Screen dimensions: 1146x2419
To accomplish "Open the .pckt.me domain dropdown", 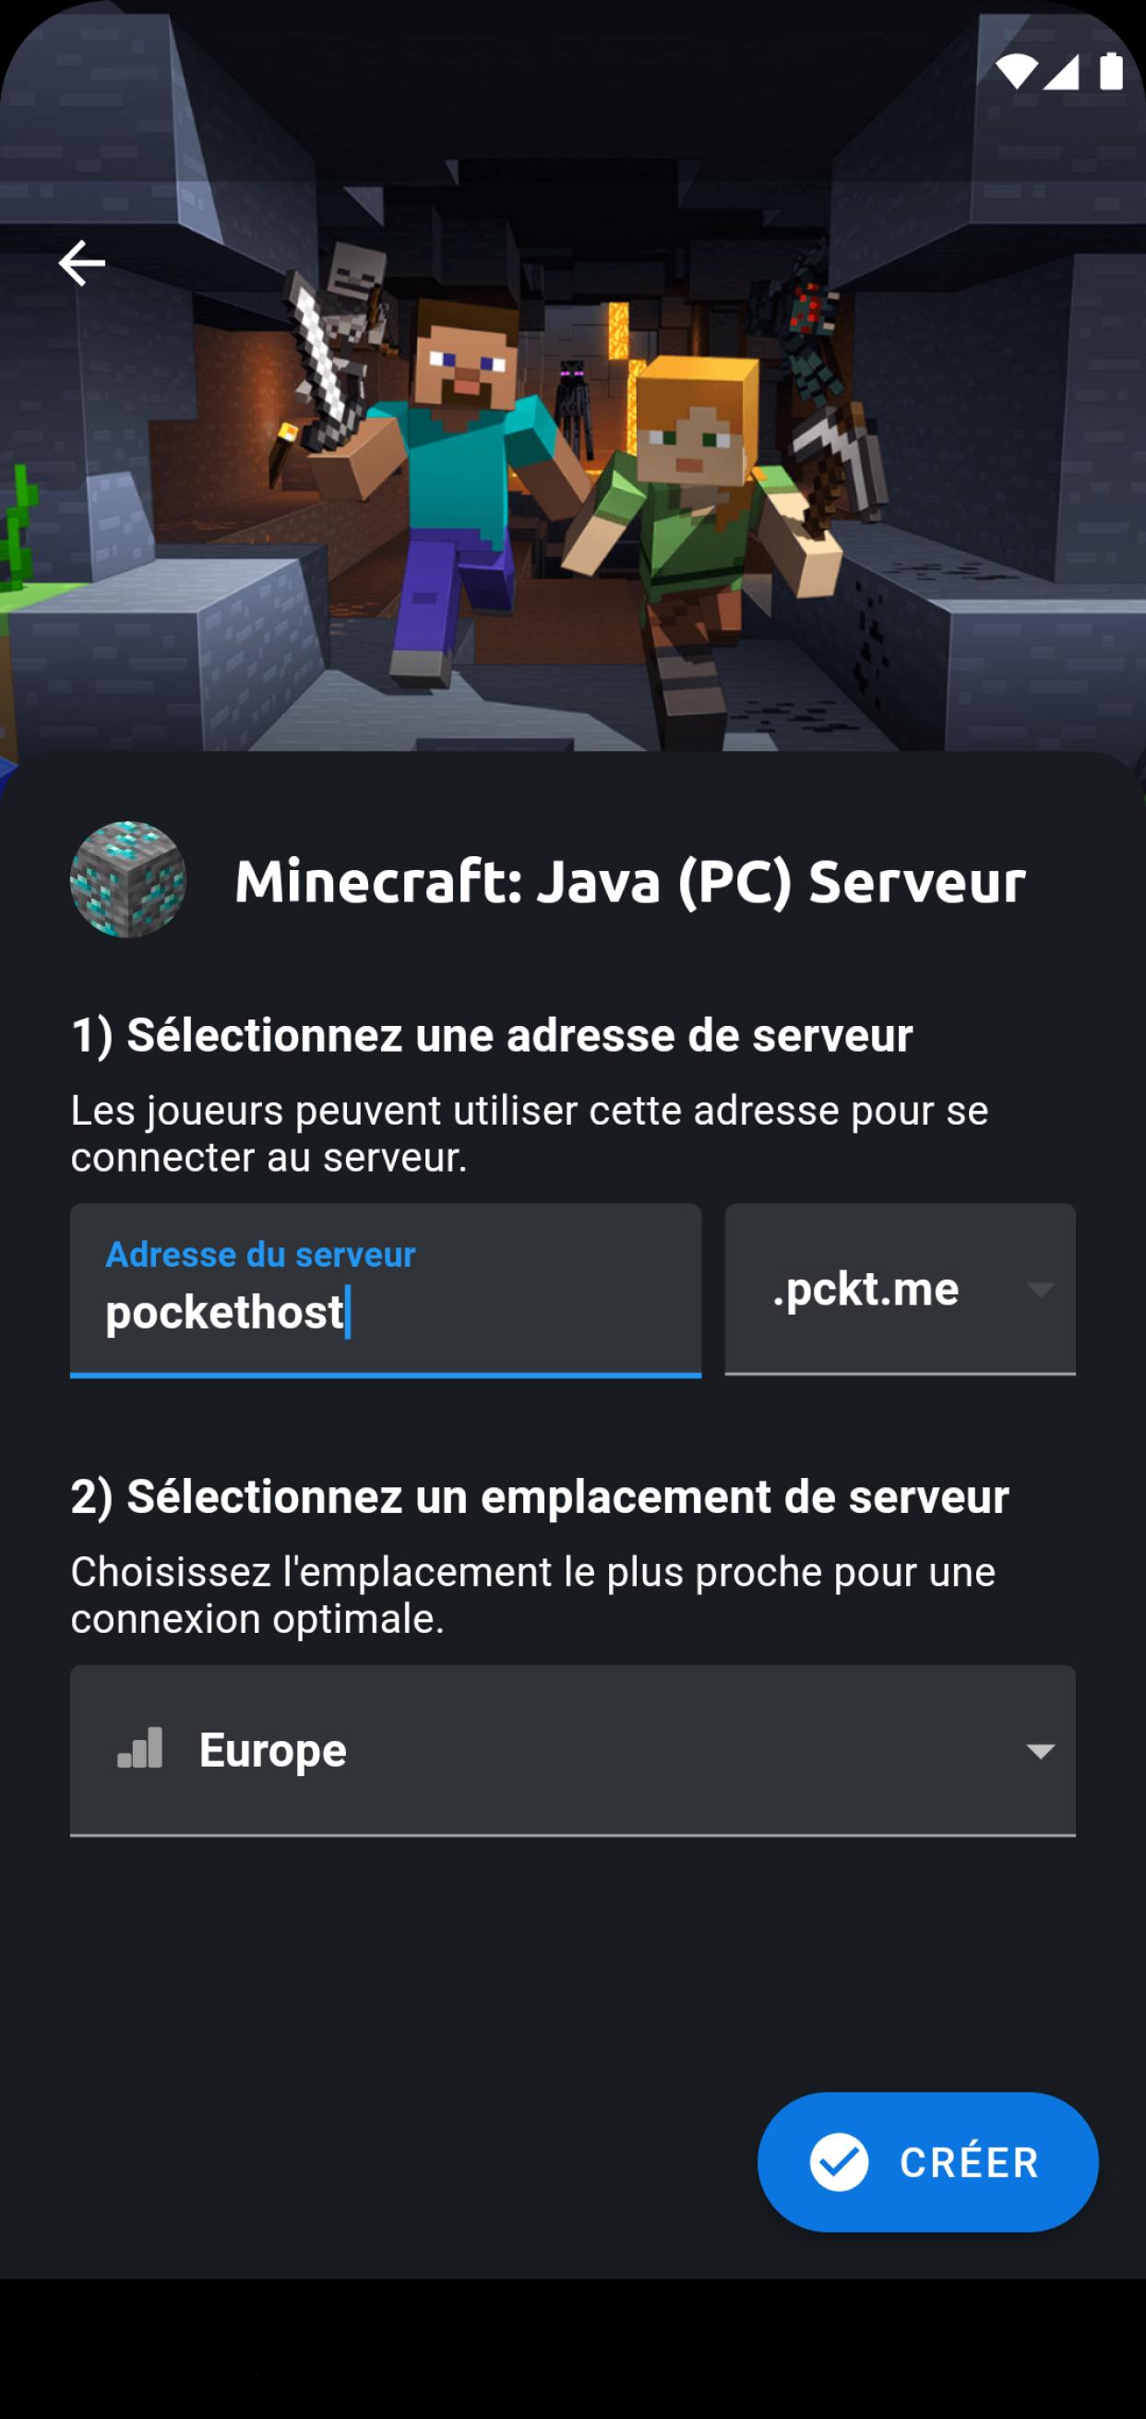I will pos(900,1290).
